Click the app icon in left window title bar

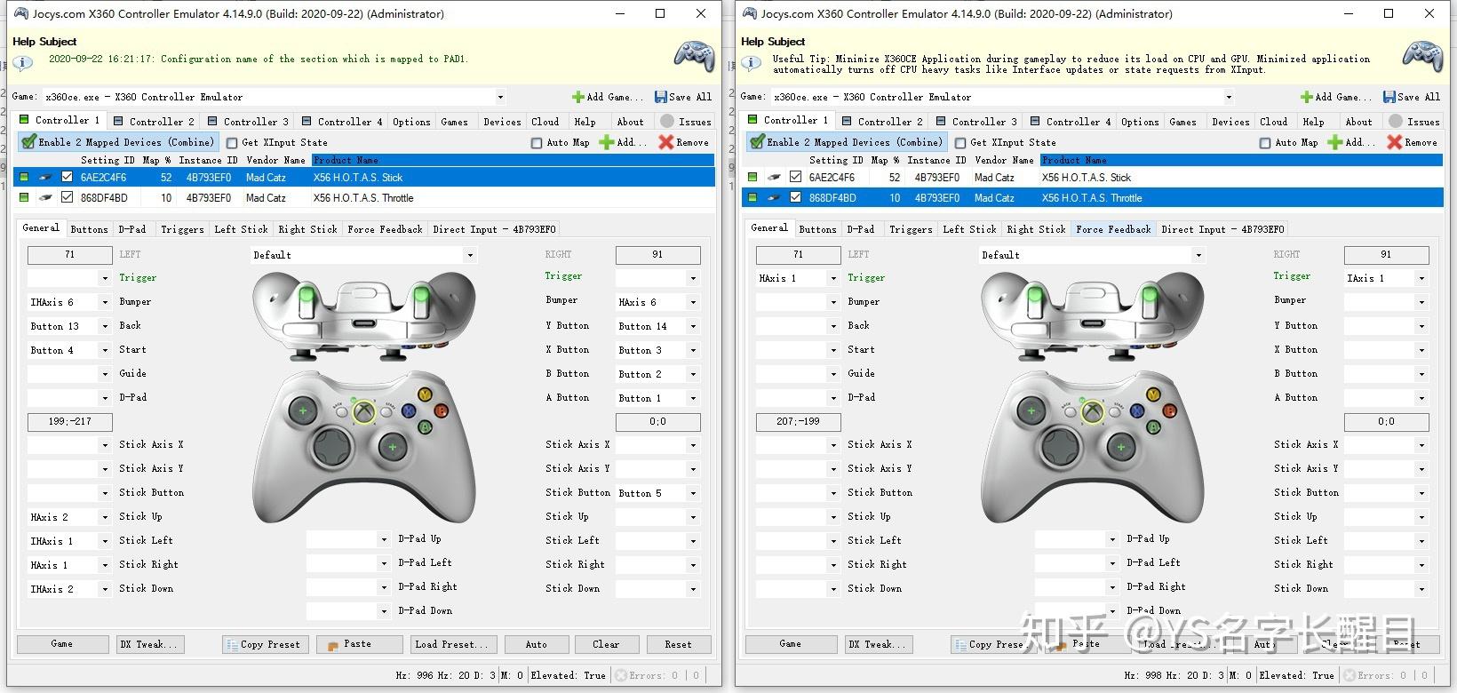tap(20, 13)
